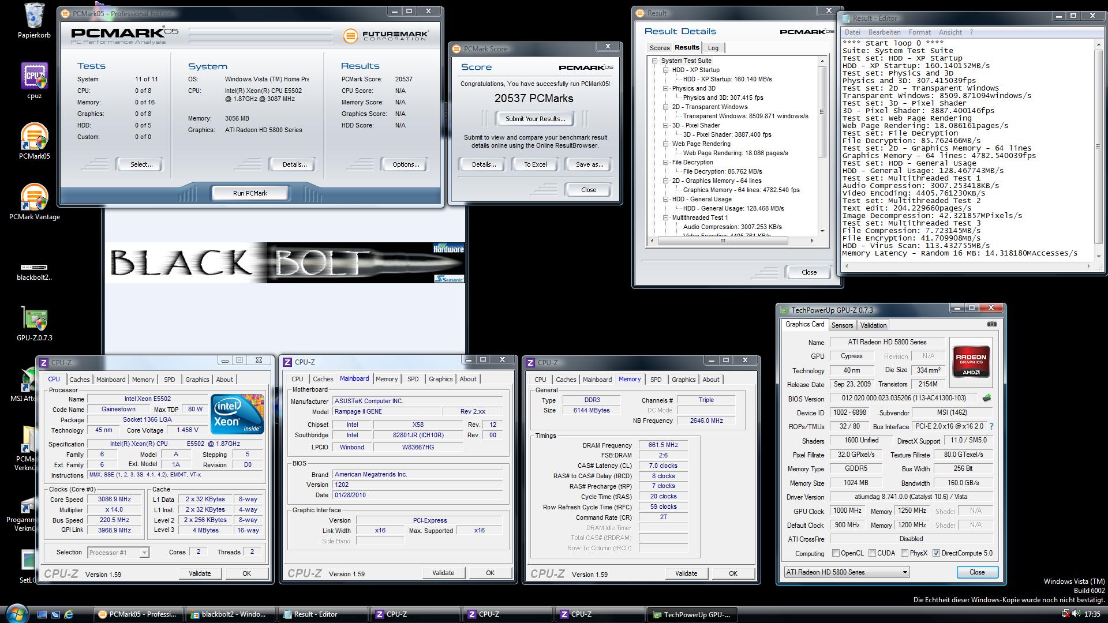Click the system tray network icon
The height and width of the screenshot is (623, 1108).
pyautogui.click(x=1065, y=614)
